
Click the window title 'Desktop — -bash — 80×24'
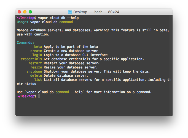pos(96,12)
